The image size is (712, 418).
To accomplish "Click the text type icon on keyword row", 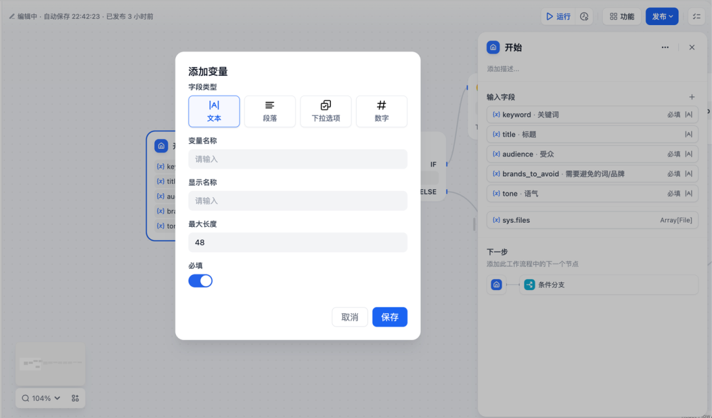I will [x=689, y=115].
